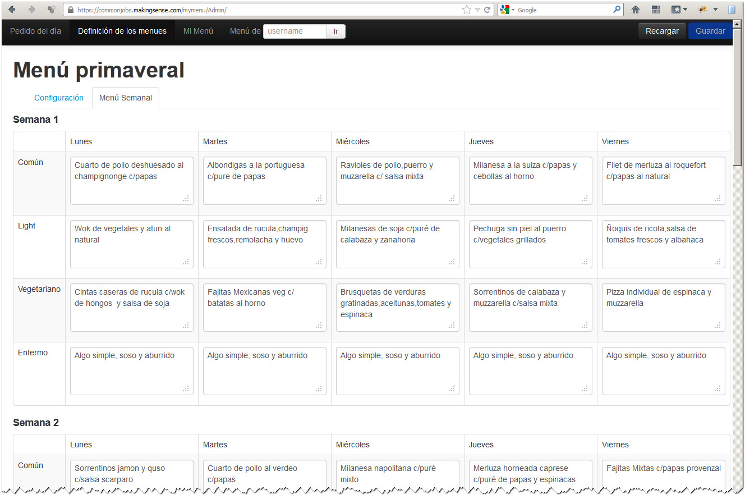The height and width of the screenshot is (499, 745).
Task: Open the bookmarks menu star icon
Action: tap(676, 10)
